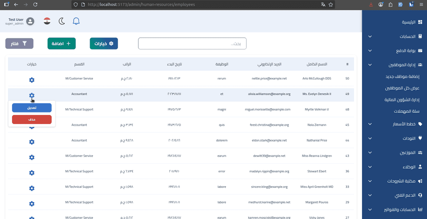Screen dimensions: 427x219
Task: Click gear icon for Stewart Ebert row
Action: pos(32,173)
